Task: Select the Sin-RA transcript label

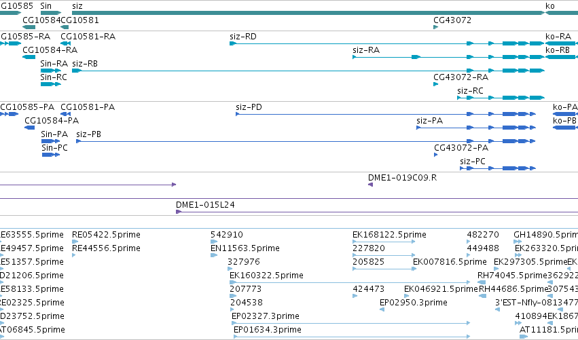Action: tap(54, 64)
